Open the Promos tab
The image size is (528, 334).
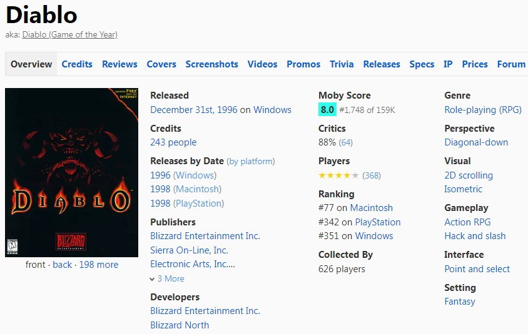point(303,64)
